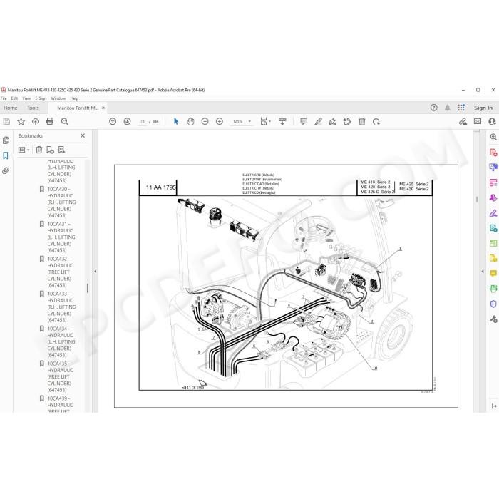Image resolution: width=499 pixels, height=499 pixels.
Task: Open the Help question mark icon
Action: pos(433,108)
